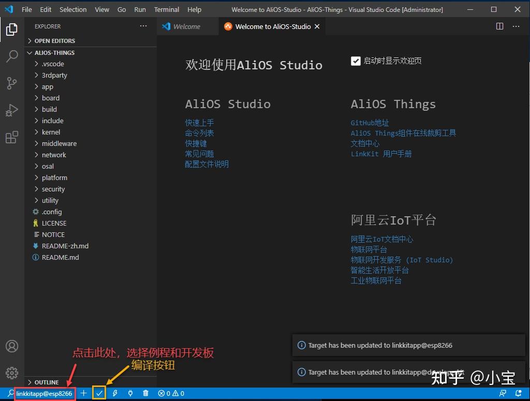The height and width of the screenshot is (401, 530).
Task: Select the flash/burn lightning icon
Action: 114,393
